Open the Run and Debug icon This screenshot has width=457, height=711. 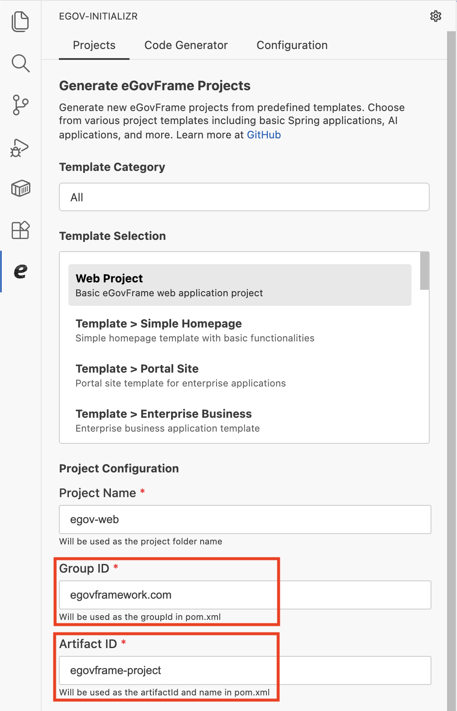point(20,147)
